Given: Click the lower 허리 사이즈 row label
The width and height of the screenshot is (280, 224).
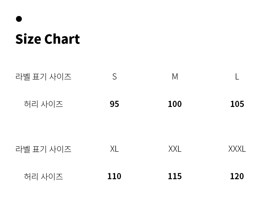Looking at the screenshot, I should pos(43,176).
